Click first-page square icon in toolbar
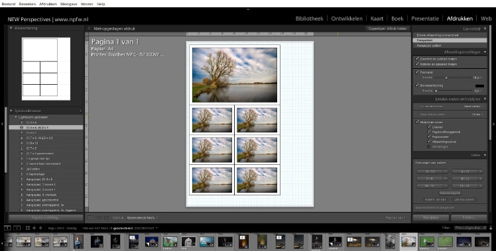 pos(90,217)
